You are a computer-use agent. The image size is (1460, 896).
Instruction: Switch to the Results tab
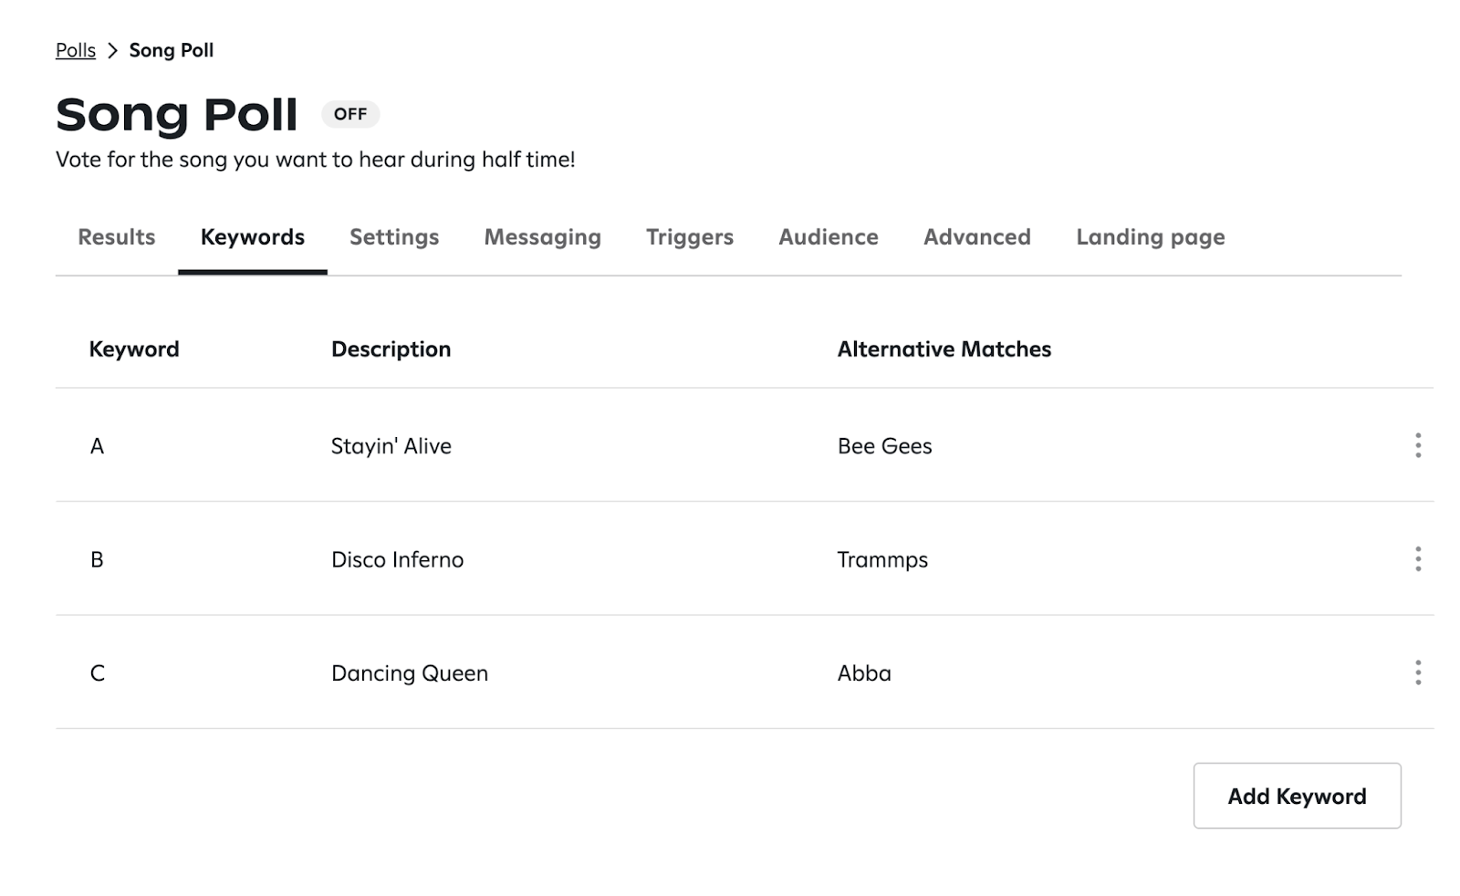click(x=116, y=237)
